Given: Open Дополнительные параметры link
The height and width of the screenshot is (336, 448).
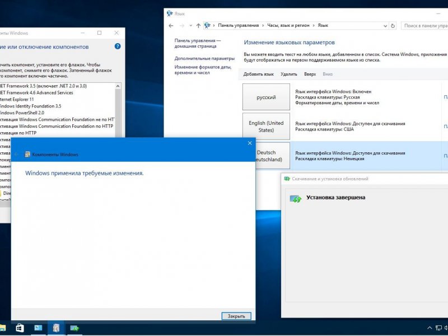Looking at the screenshot, I should click(x=204, y=59).
